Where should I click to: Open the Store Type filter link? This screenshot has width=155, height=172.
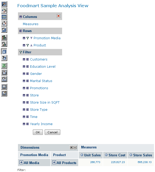click(39, 110)
